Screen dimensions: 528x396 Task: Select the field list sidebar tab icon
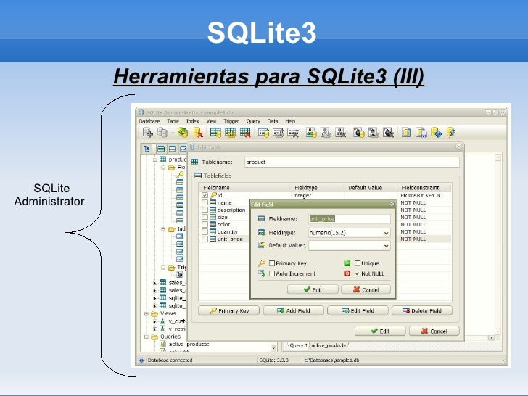[x=172, y=149]
